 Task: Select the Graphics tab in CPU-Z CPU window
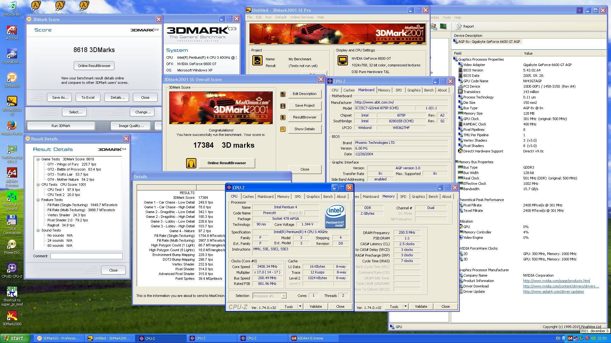tap(313, 197)
